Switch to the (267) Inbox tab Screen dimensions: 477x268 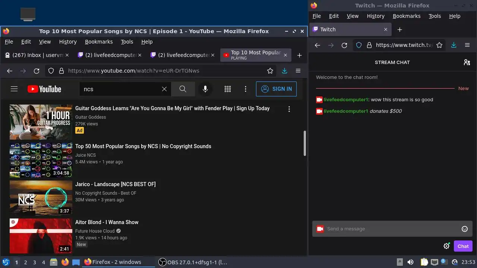[37, 55]
